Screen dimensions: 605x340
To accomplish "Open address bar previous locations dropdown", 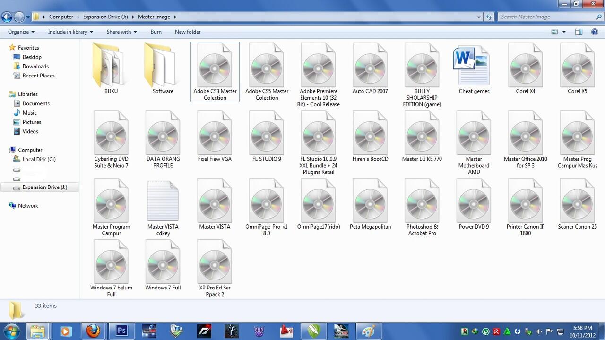I will pos(479,17).
